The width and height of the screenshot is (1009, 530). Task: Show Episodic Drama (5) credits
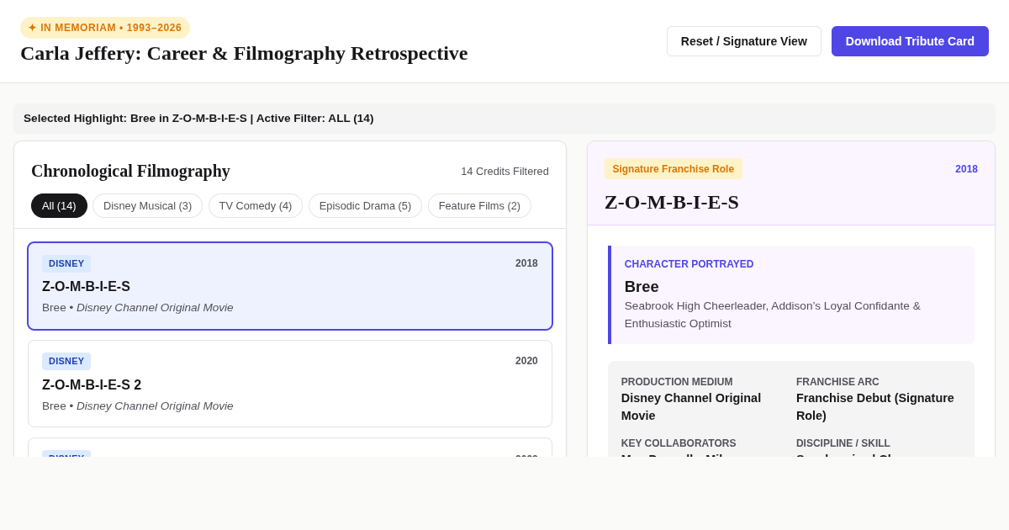click(365, 206)
